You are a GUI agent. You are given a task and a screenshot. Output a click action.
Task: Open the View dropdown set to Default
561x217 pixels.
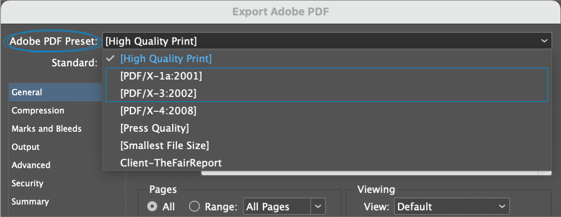pos(451,207)
